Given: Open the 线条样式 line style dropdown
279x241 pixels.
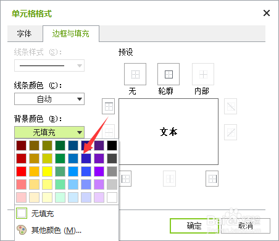Looking at the screenshot, I should click(x=49, y=66).
